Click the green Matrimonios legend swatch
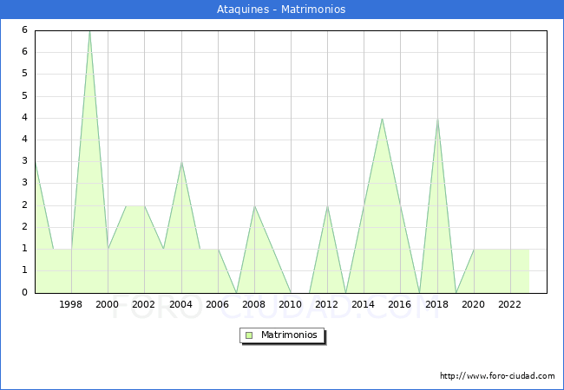 249,335
